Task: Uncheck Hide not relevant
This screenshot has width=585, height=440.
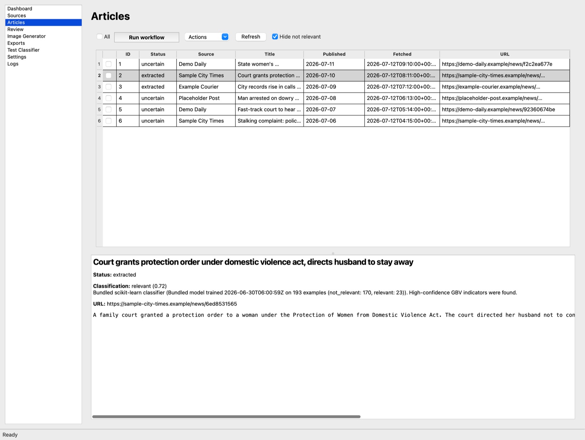Action: coord(275,36)
